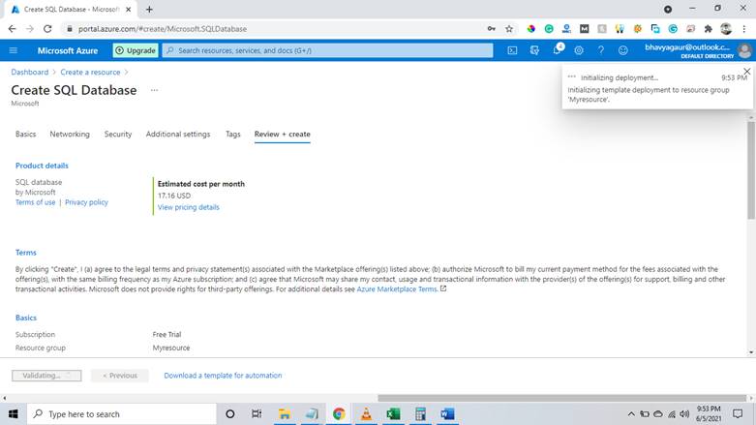Click Download a template for automation
This screenshot has width=756, height=425.
223,376
